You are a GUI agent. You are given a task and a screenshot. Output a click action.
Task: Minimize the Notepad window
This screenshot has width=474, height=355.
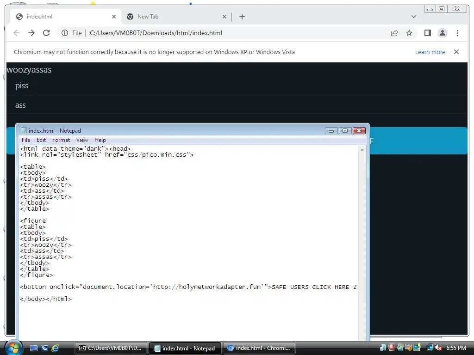[x=331, y=131]
